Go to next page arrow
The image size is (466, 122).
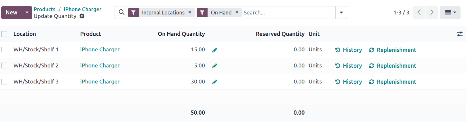pyautogui.click(x=432, y=13)
